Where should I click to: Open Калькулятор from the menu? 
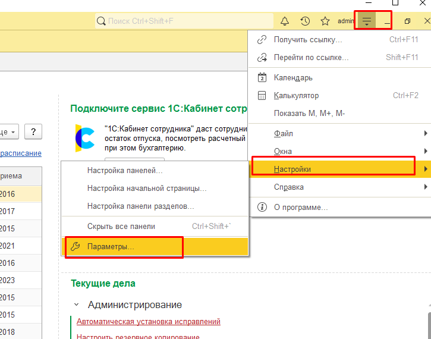point(339,95)
